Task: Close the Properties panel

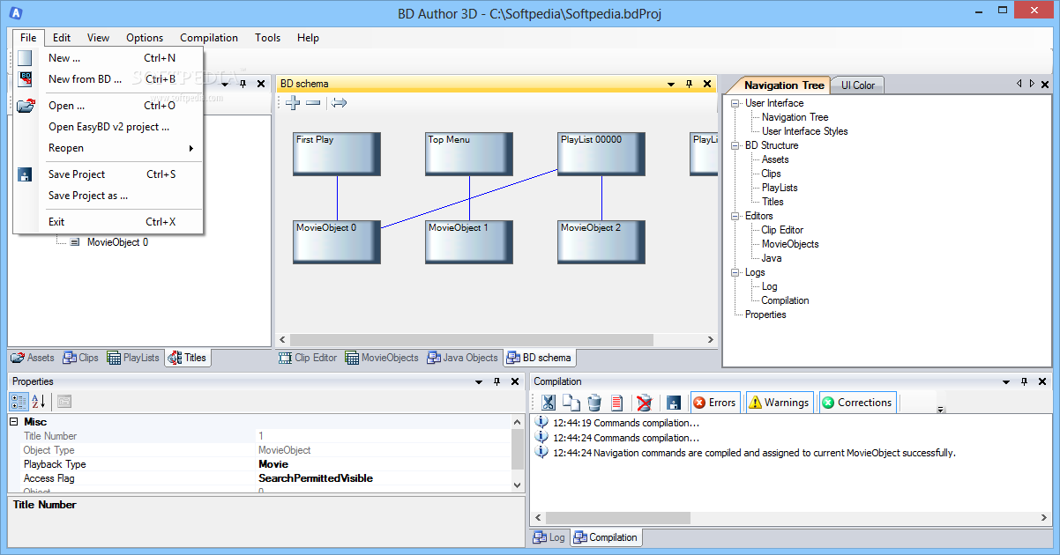Action: 514,381
